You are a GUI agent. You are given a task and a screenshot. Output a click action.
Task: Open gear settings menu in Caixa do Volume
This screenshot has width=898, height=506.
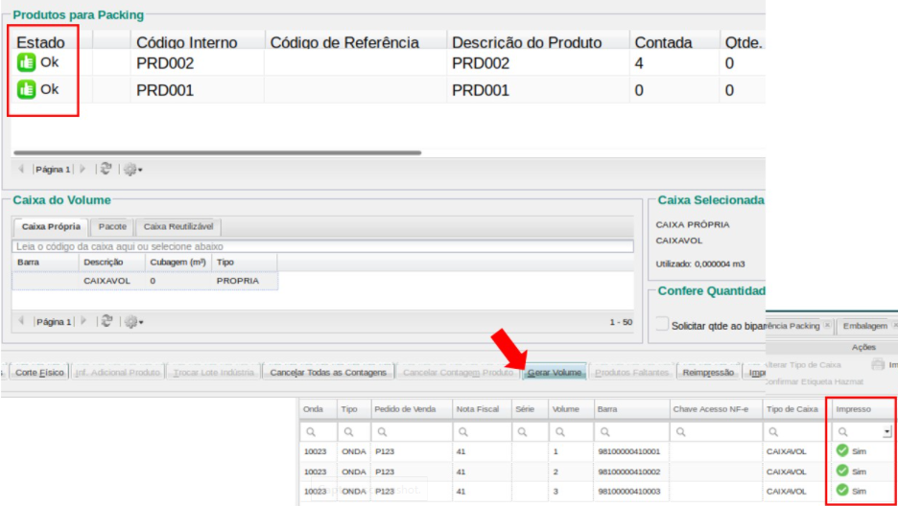pyautogui.click(x=133, y=322)
